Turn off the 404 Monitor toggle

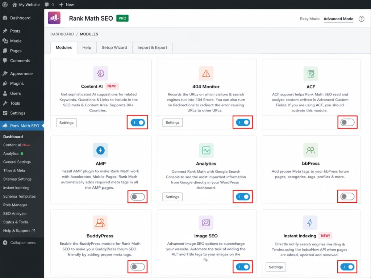click(243, 122)
